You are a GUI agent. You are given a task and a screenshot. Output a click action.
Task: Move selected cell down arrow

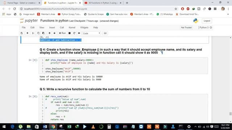click(x=54, y=33)
